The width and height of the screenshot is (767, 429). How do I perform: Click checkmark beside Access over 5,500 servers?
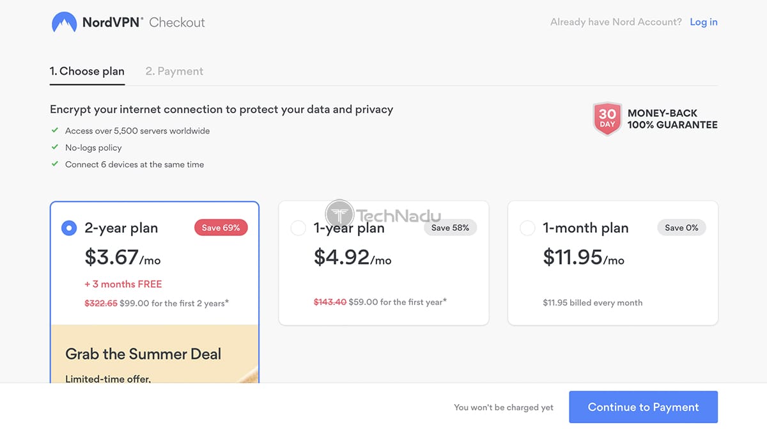point(55,130)
